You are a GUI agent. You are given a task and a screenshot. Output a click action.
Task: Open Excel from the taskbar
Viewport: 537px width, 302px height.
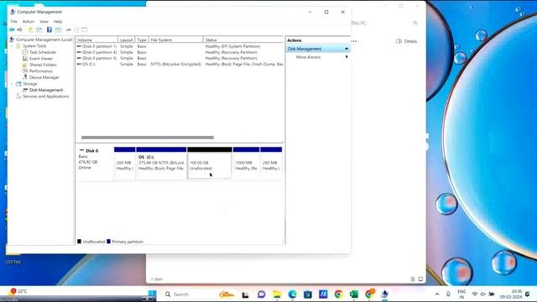click(x=354, y=294)
